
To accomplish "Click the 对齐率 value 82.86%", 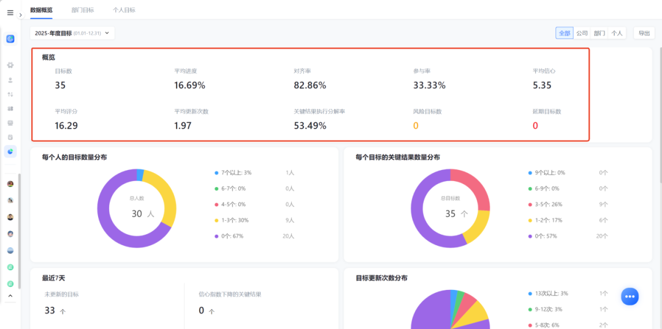I will coord(310,86).
